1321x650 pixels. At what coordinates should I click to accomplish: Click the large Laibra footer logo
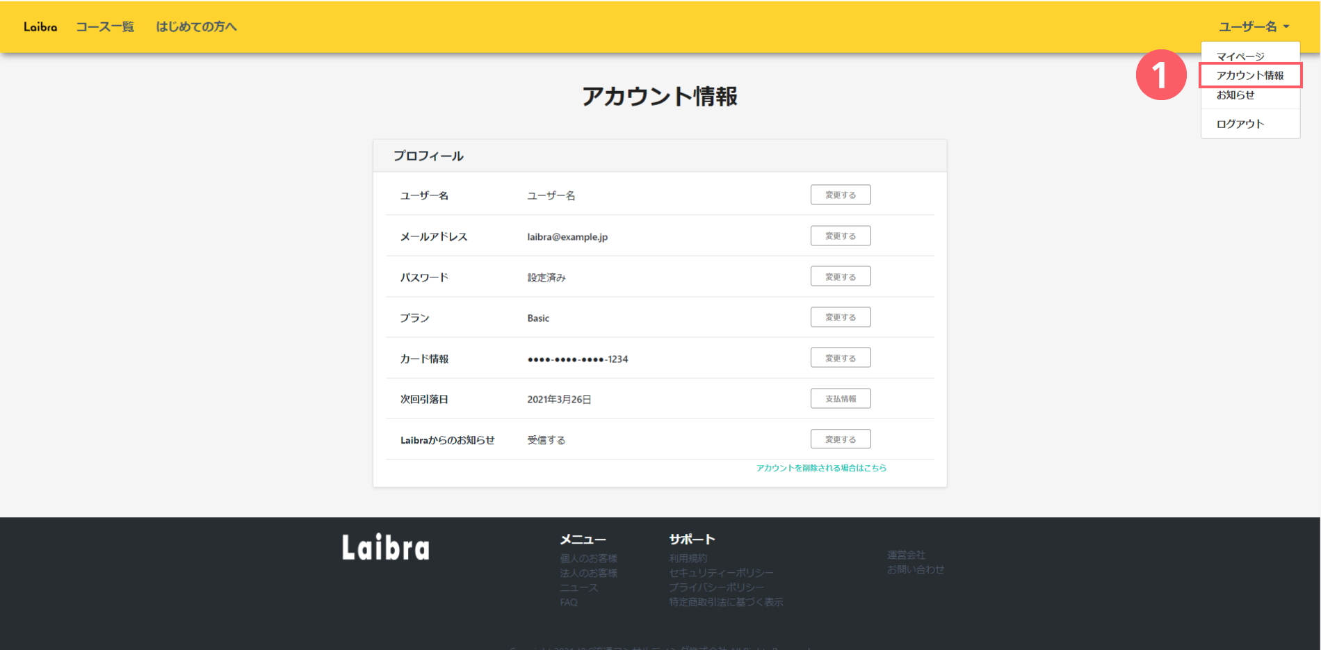(x=386, y=548)
